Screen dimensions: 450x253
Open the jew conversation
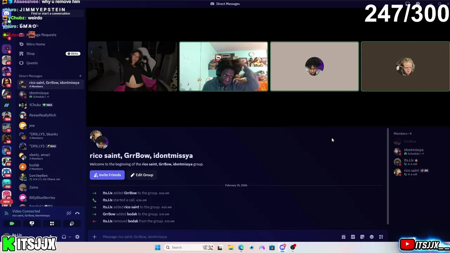[x=50, y=125]
